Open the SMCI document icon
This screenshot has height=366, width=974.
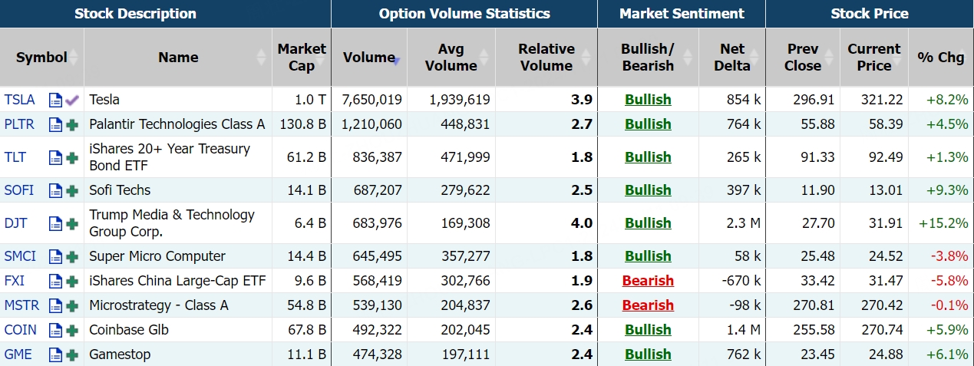click(55, 256)
